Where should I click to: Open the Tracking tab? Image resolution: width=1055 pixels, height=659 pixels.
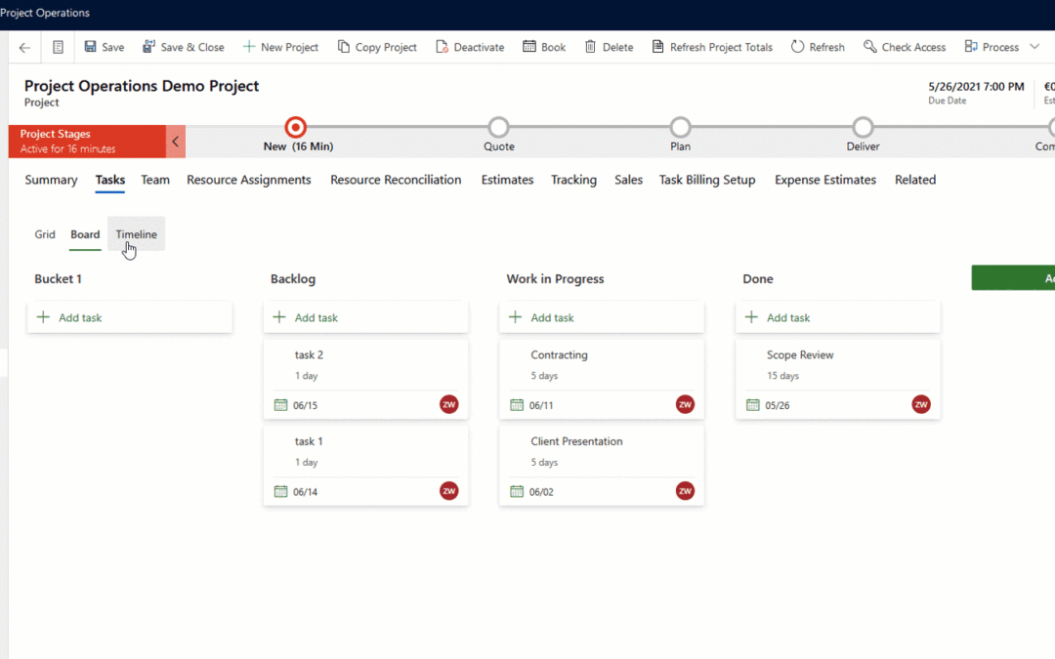point(574,180)
